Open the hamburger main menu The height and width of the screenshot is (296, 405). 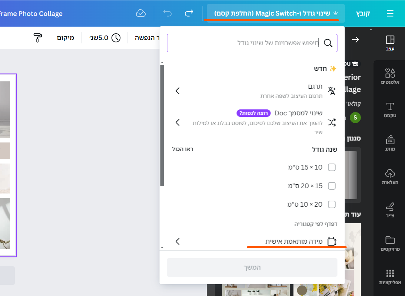[390, 13]
